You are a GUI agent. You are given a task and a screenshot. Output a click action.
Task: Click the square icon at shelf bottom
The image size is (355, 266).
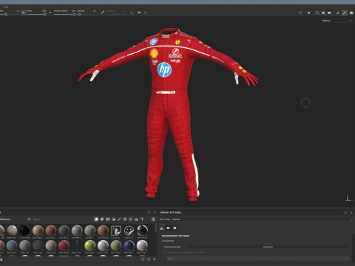click(149, 259)
